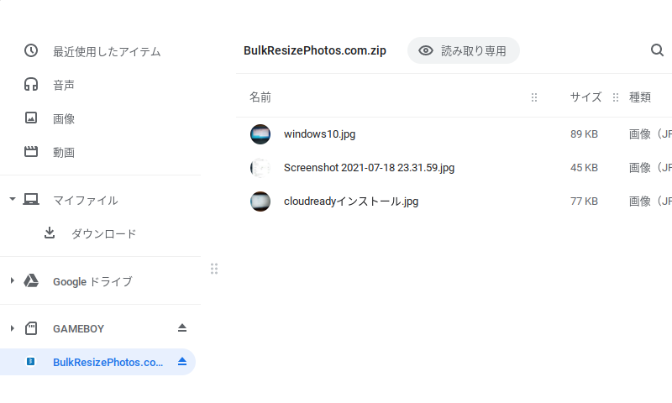
Task: Expand the GAMEBOY drive tree
Action: pyautogui.click(x=13, y=328)
